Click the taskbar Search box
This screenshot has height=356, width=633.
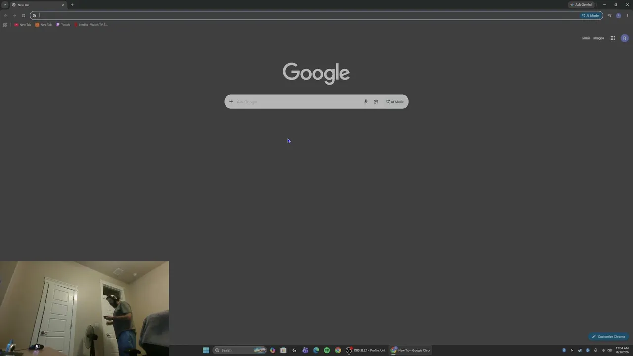click(x=239, y=350)
